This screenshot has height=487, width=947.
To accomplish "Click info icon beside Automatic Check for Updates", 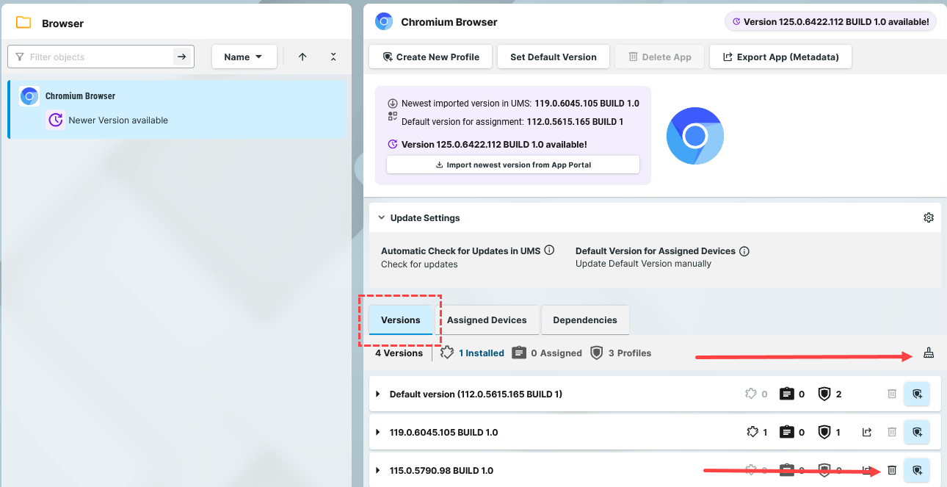I will [549, 250].
